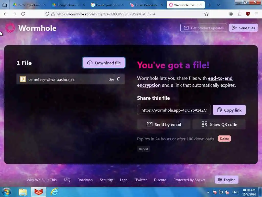Delete the shared file
This screenshot has width=262, height=197.
pyautogui.click(x=224, y=139)
